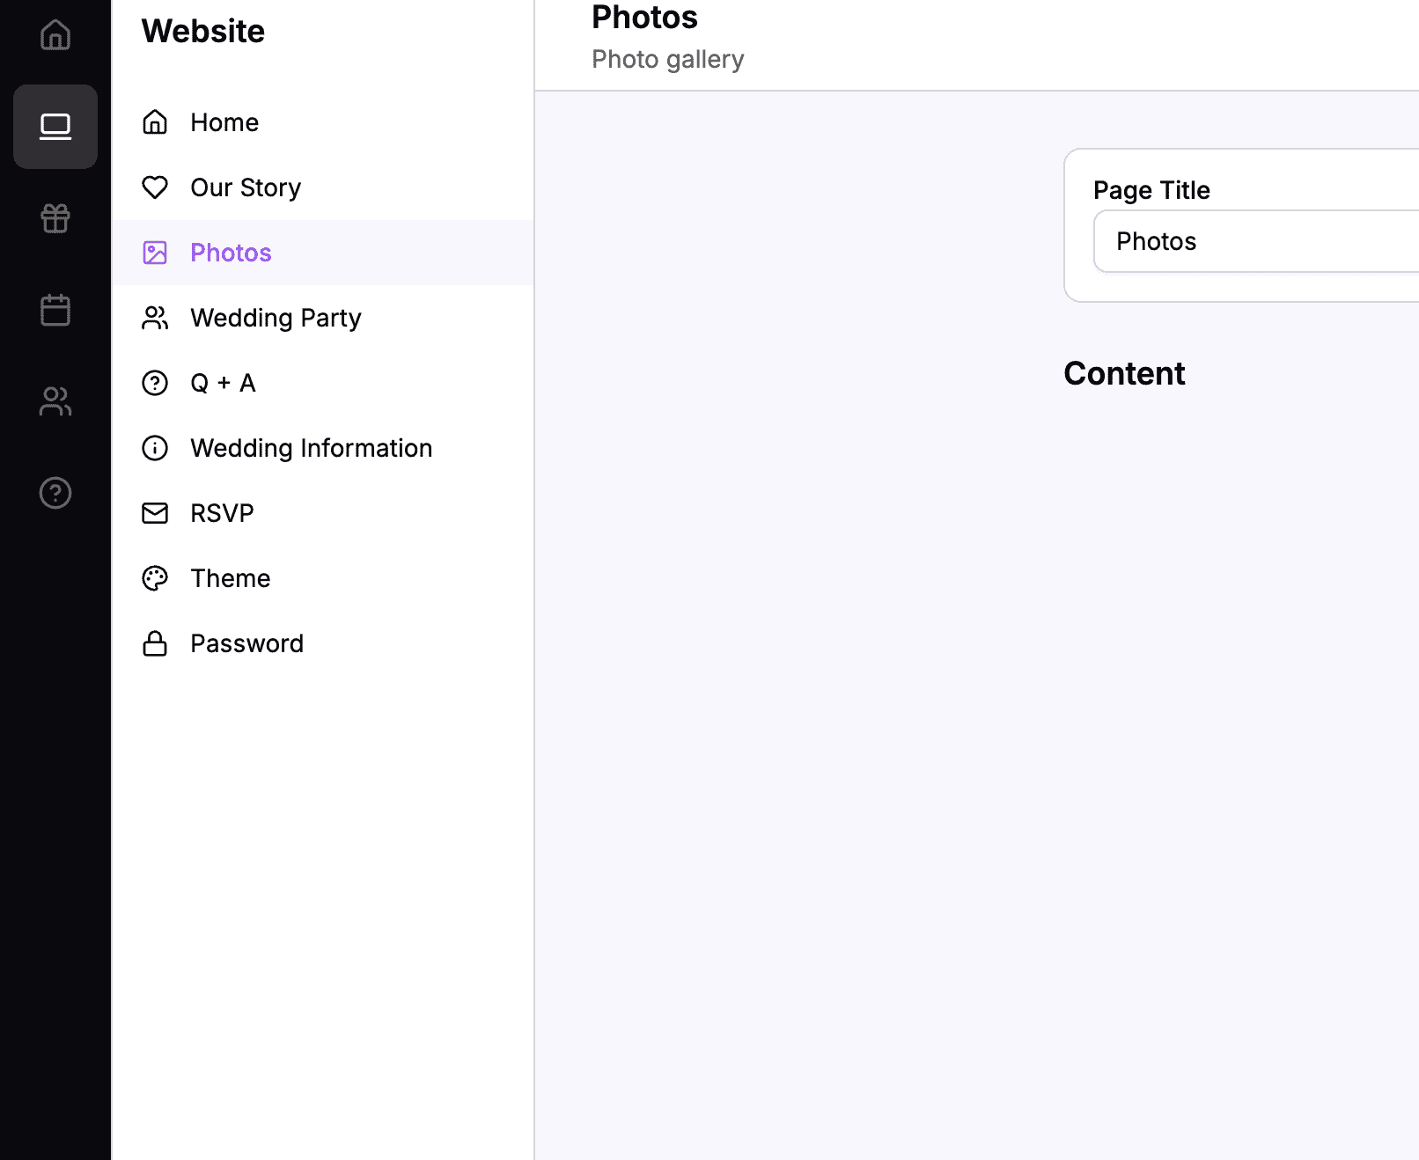Image resolution: width=1419 pixels, height=1160 pixels.
Task: Navigate to the Password page
Action: 246,643
